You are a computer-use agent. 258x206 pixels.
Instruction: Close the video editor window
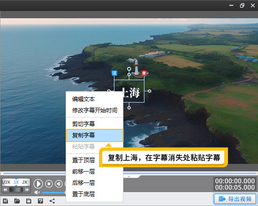[x=253, y=6]
